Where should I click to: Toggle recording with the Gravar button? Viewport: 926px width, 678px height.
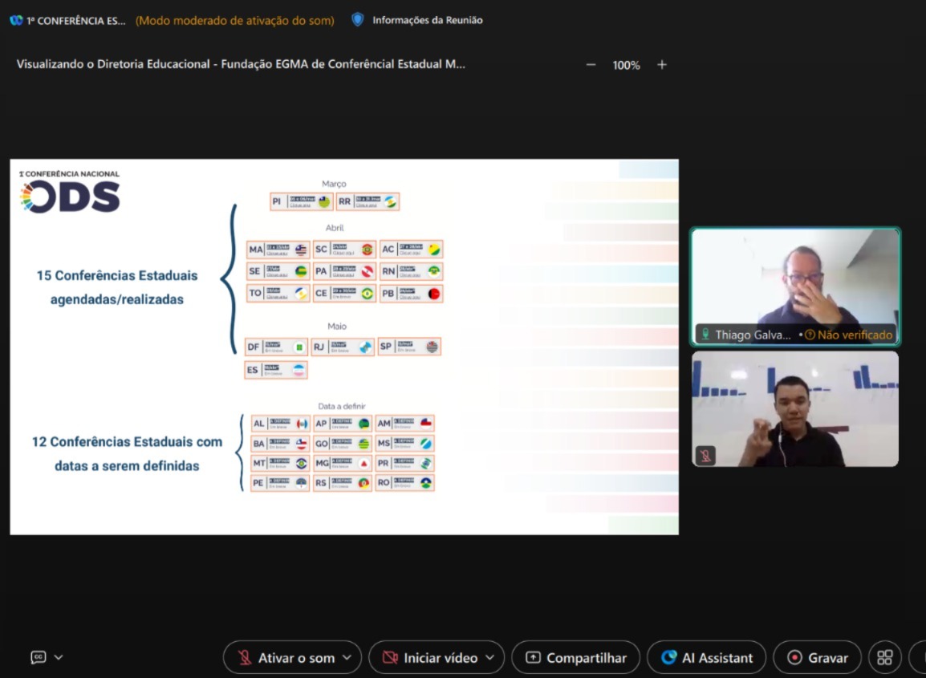coord(817,658)
